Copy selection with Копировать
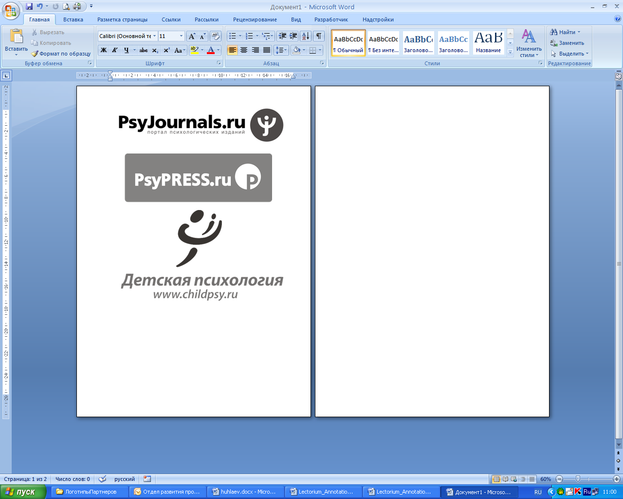Viewport: 623px width, 499px height. pos(51,43)
